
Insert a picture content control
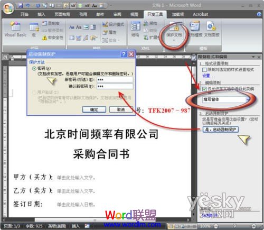click(86, 27)
